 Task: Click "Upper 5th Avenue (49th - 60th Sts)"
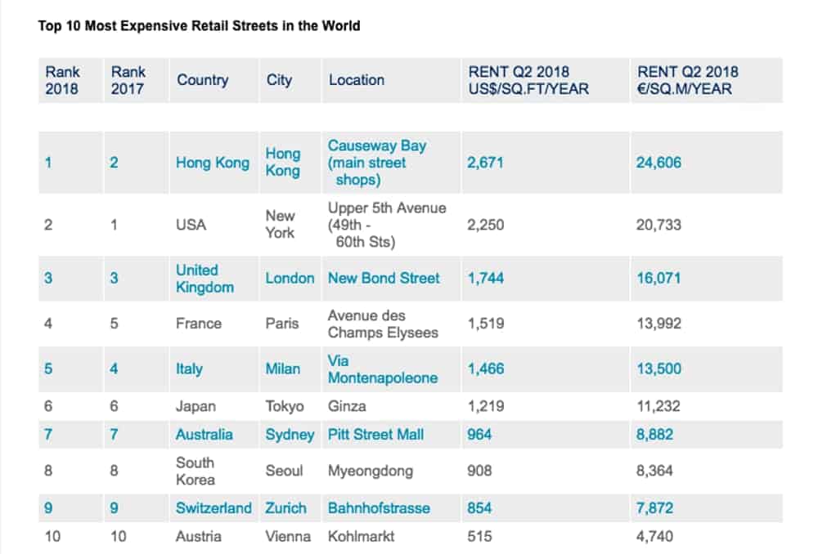[x=387, y=225]
